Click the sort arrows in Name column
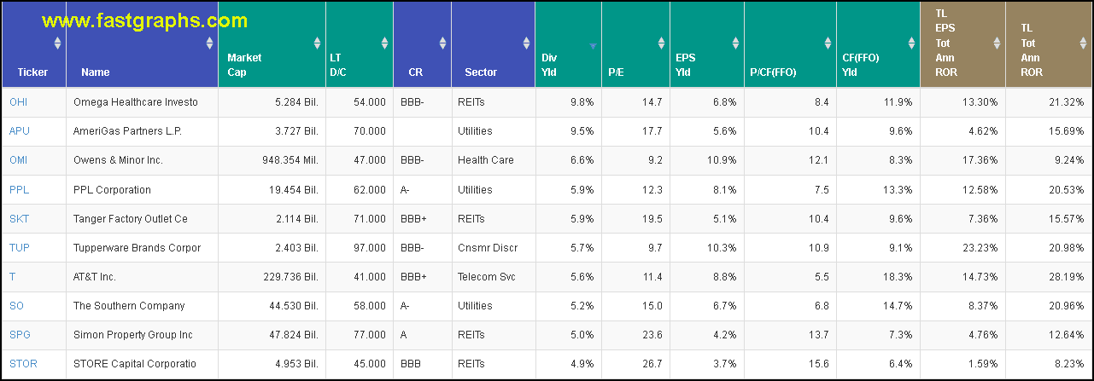 [209, 43]
